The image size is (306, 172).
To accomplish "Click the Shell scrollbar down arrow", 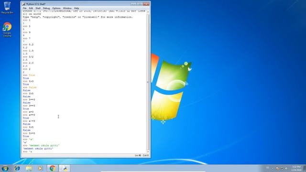I will (x=148, y=152).
